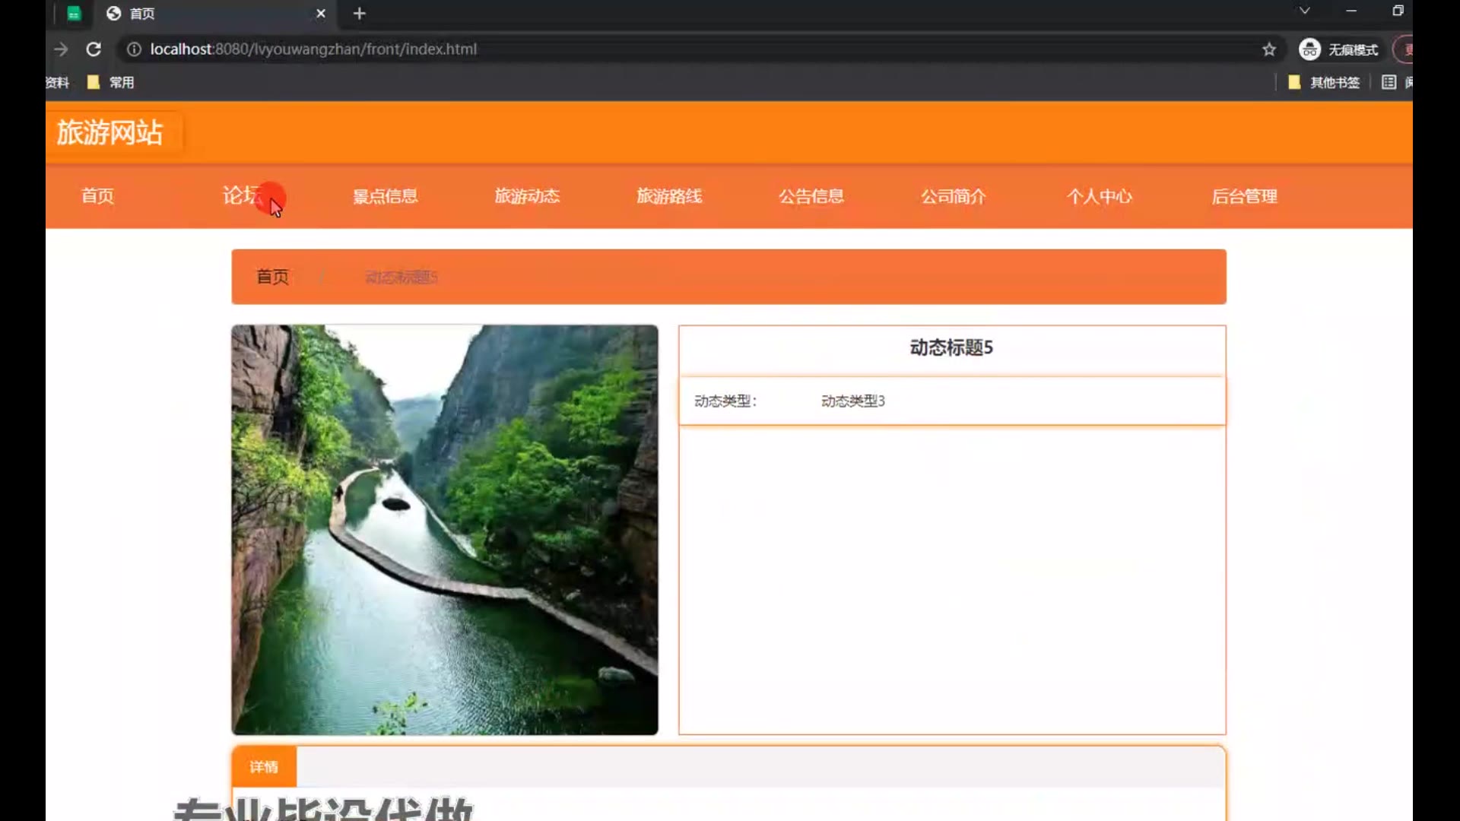Open the 其他书签 bookmarks folder
This screenshot has width=1460, height=821.
coord(1324,82)
